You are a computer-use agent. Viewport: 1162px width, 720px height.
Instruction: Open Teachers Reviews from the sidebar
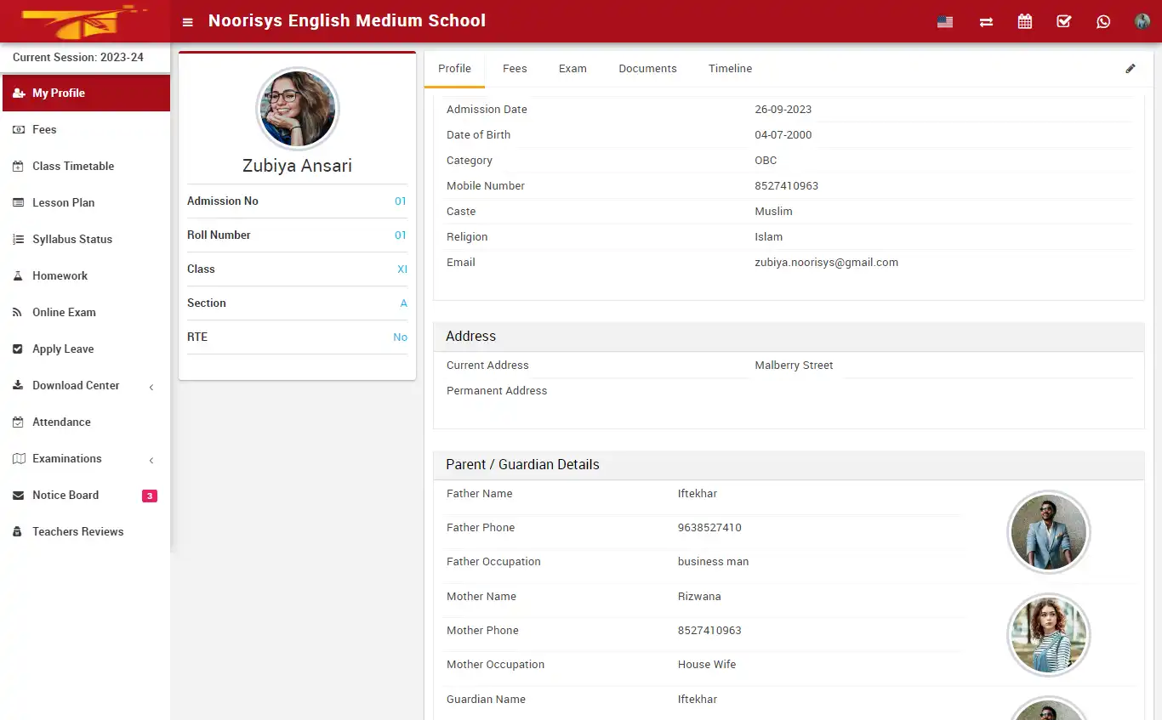coord(76,531)
